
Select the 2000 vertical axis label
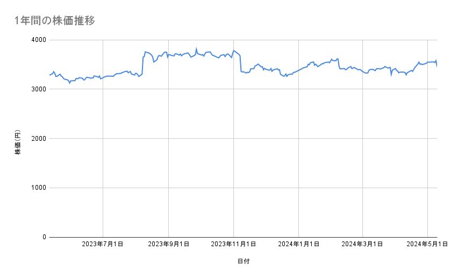[38, 139]
